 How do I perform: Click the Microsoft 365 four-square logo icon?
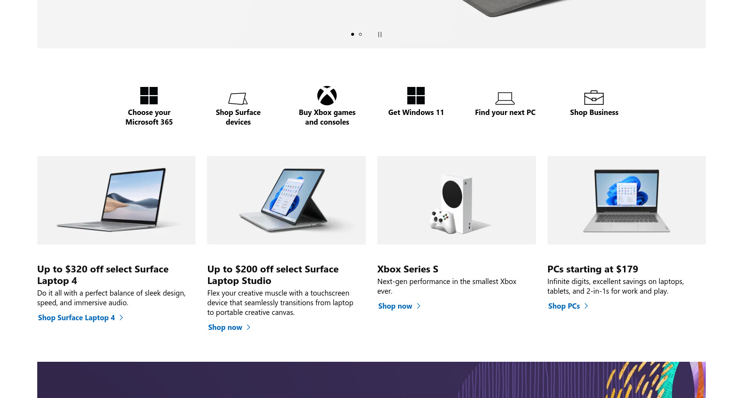point(149,96)
